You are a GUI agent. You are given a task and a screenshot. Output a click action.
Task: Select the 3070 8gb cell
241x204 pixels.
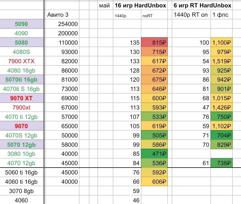tap(22, 191)
